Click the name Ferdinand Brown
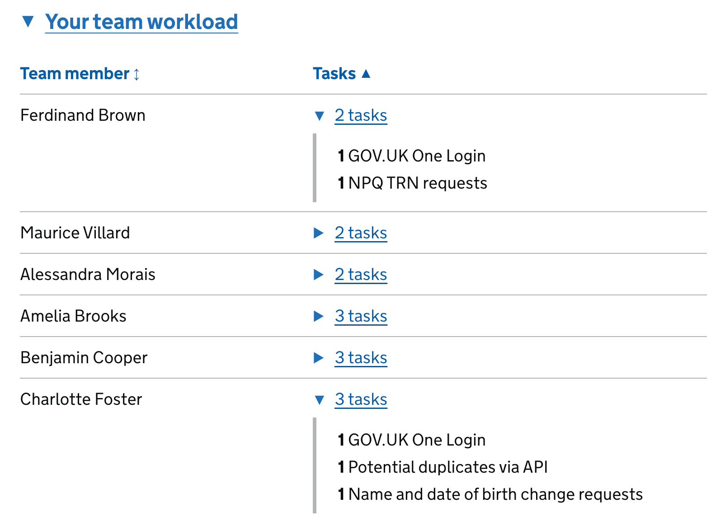 pos(83,115)
